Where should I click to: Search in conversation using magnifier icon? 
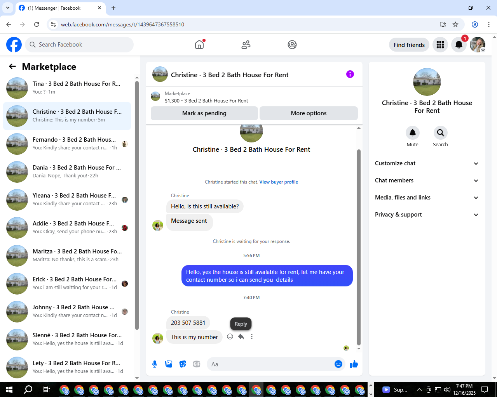pyautogui.click(x=440, y=133)
